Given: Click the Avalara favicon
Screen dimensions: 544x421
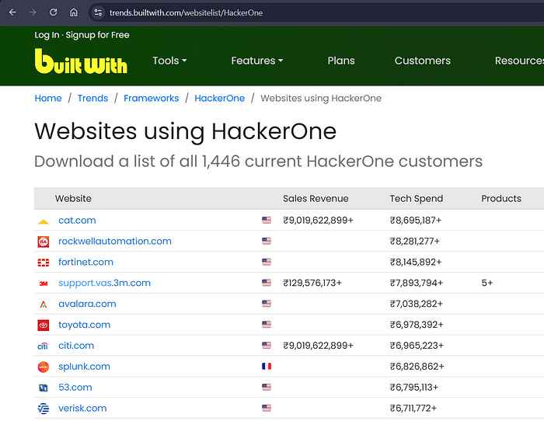Looking at the screenshot, I should 44,304.
